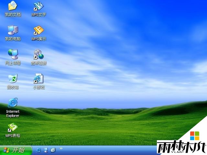The width and height of the screenshot is (207, 155).
Task: Click the Windows flag on Start button
Action: click(x=6, y=150)
